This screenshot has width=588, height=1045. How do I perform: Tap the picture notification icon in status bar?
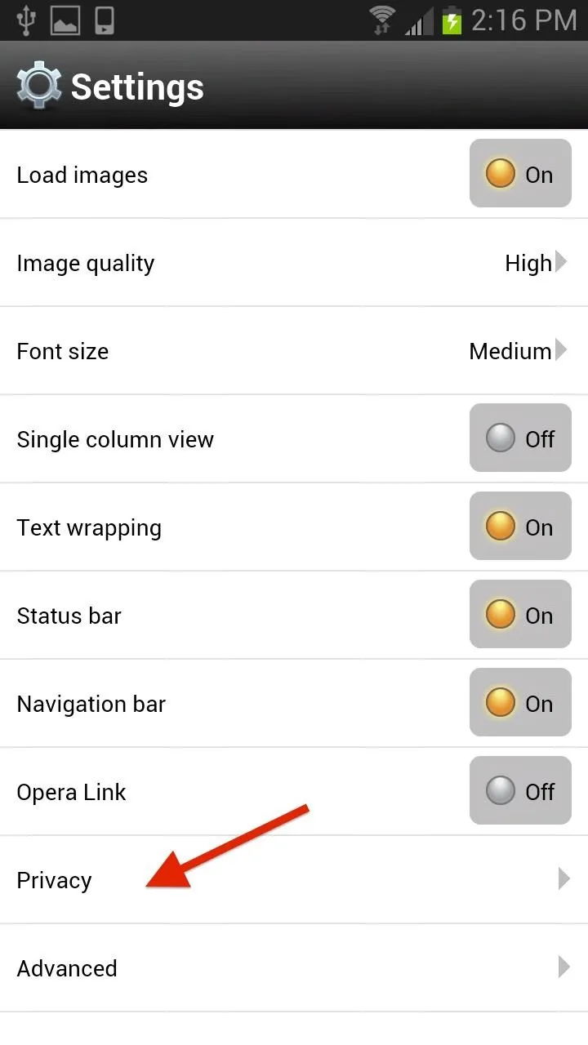point(65,20)
